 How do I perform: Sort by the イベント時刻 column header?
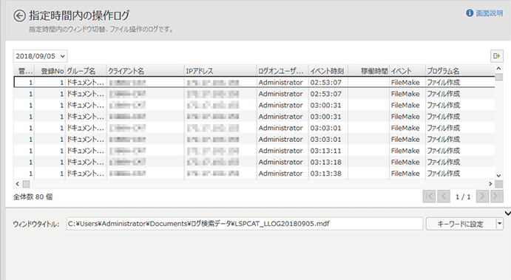tap(328, 71)
